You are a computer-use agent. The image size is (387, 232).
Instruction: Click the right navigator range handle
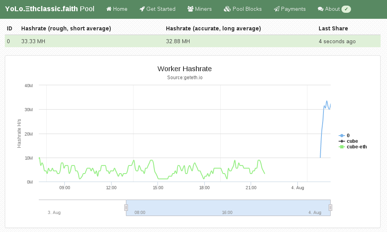(331, 208)
